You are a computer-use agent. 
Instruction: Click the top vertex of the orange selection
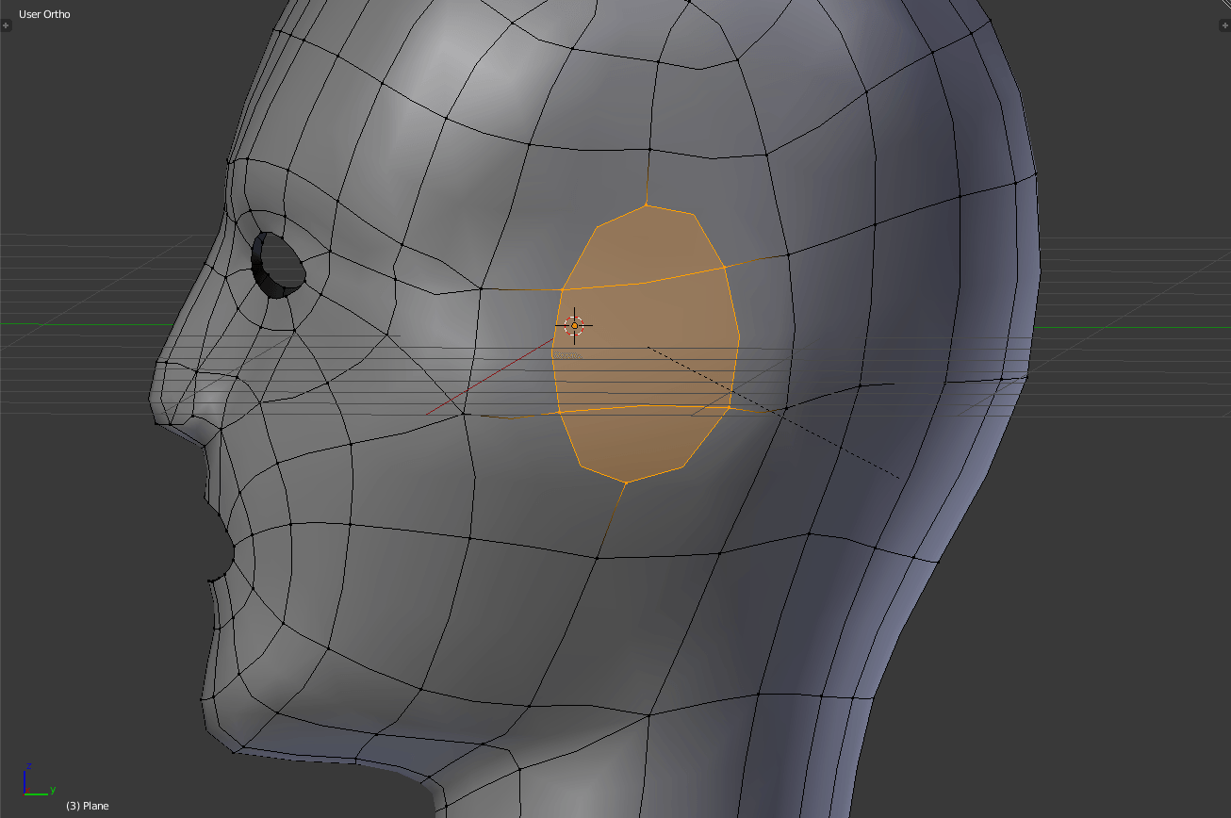tap(647, 204)
